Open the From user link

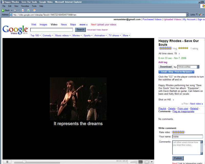point(183,108)
